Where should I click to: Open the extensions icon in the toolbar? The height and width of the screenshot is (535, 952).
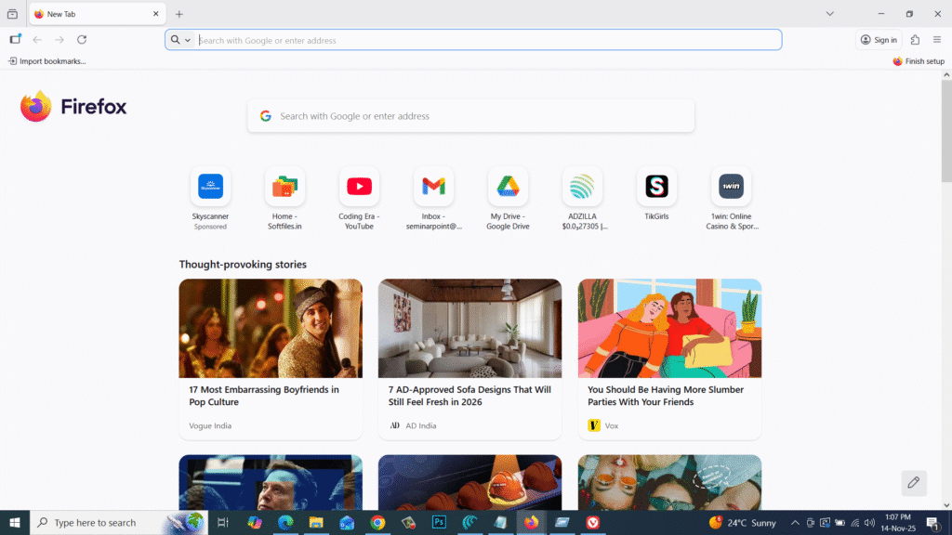click(914, 39)
